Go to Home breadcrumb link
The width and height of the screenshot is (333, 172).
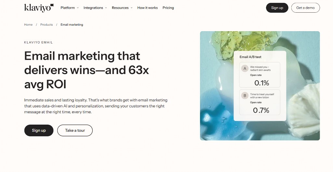28,25
